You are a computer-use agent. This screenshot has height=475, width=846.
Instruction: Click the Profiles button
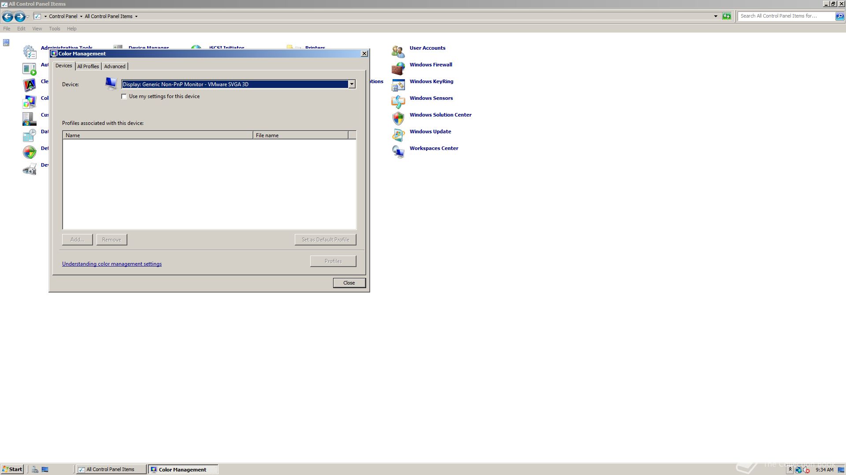333,261
